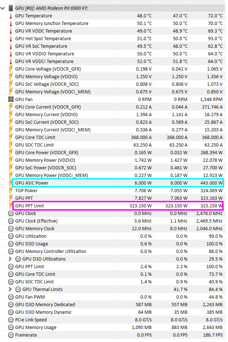Select GPU Core TDC Limit label showing 368.000 A
This screenshot has width=228, height=342.
click(35, 138)
